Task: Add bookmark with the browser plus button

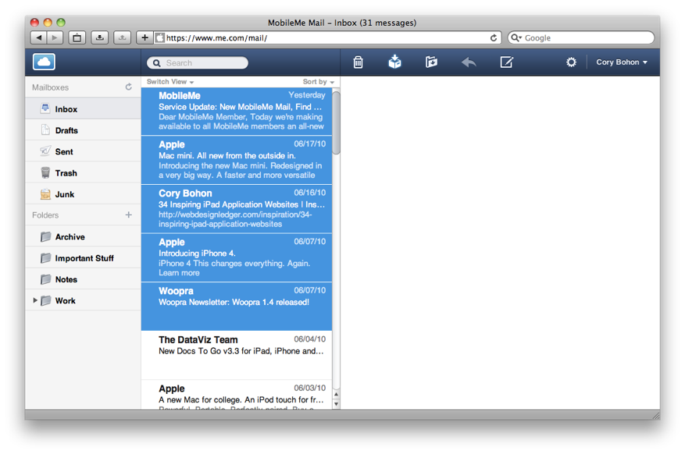Action: [x=145, y=38]
